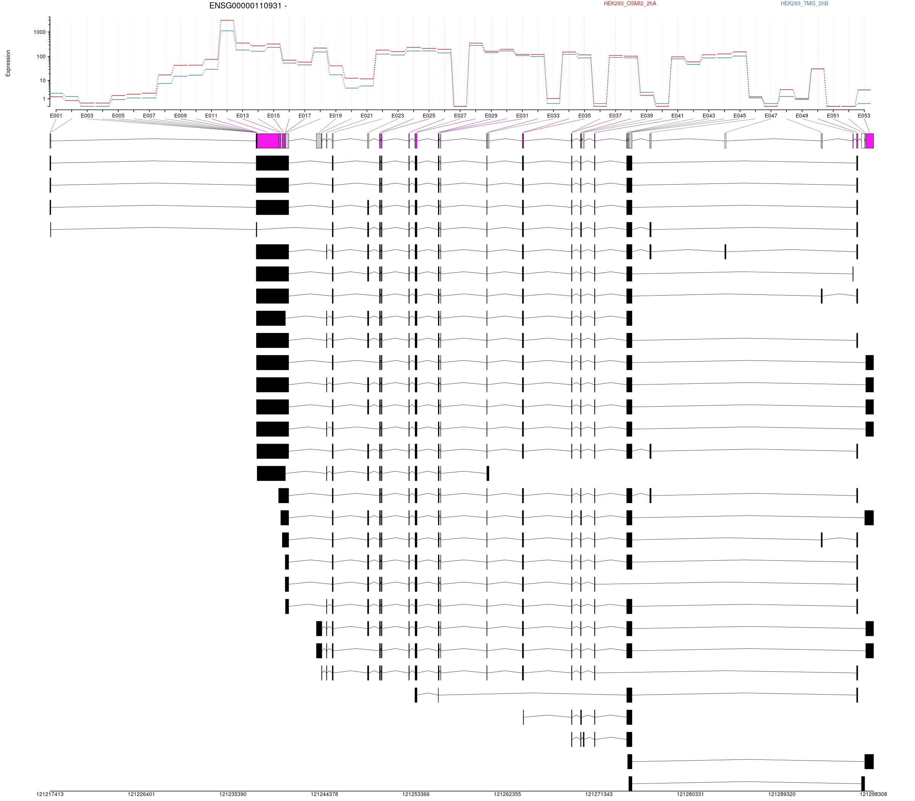Screen dimensions: 915x801
Task: Select exon label E051
Action: tap(833, 116)
